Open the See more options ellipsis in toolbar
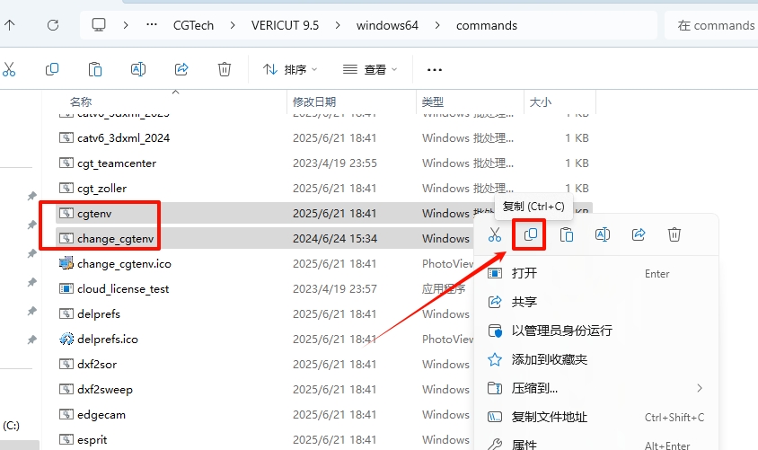Image resolution: width=758 pixels, height=450 pixels. pos(434,70)
